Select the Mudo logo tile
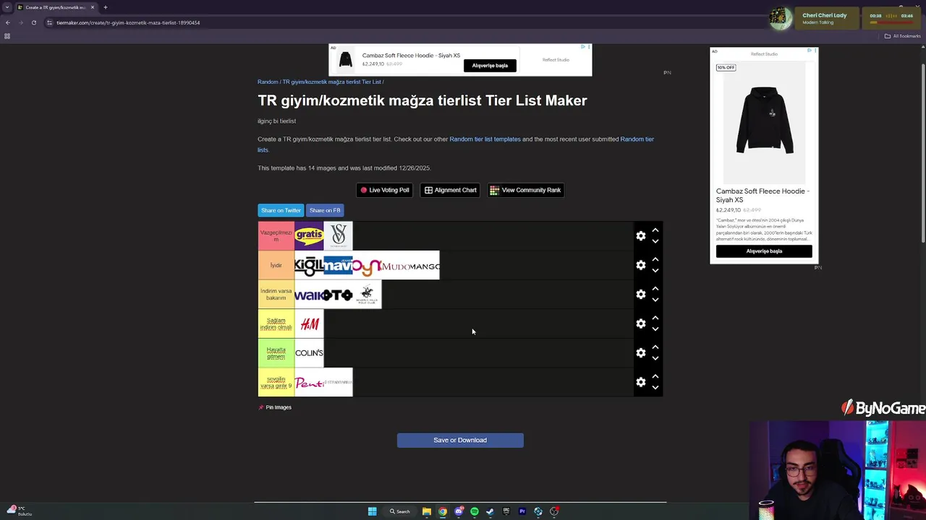926x520 pixels. click(x=396, y=265)
